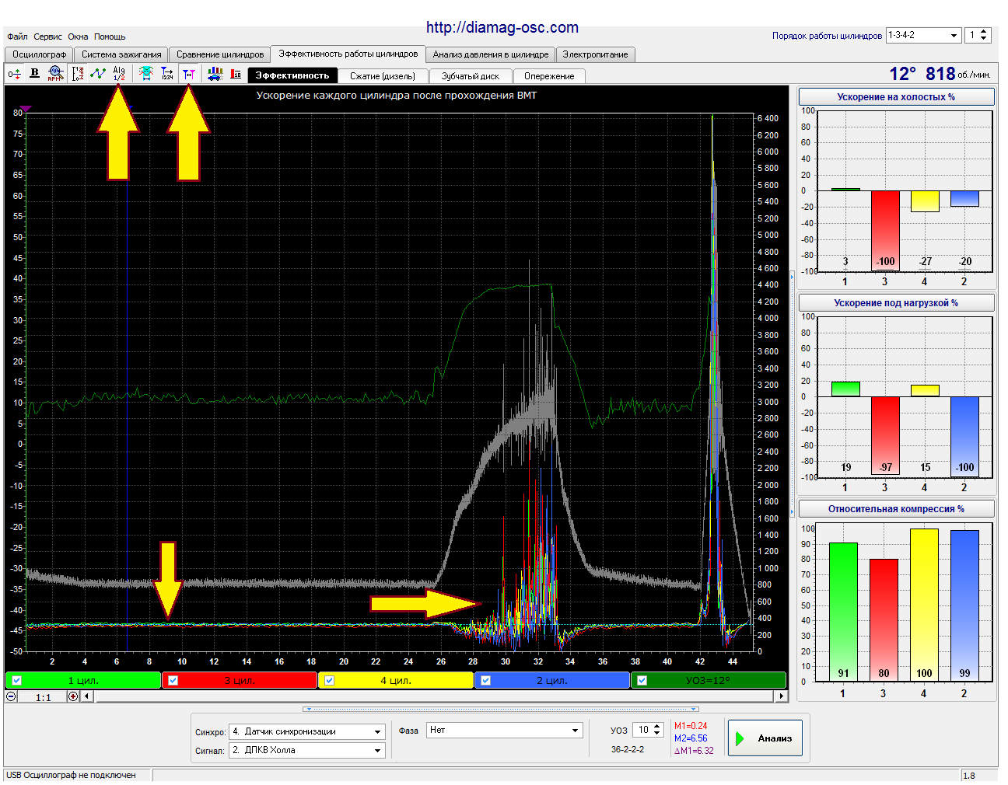Click the green curve graph toolbar icon

(98, 74)
